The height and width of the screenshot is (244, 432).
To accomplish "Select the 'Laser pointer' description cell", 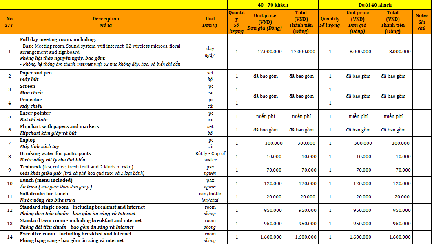I will click(x=106, y=116).
